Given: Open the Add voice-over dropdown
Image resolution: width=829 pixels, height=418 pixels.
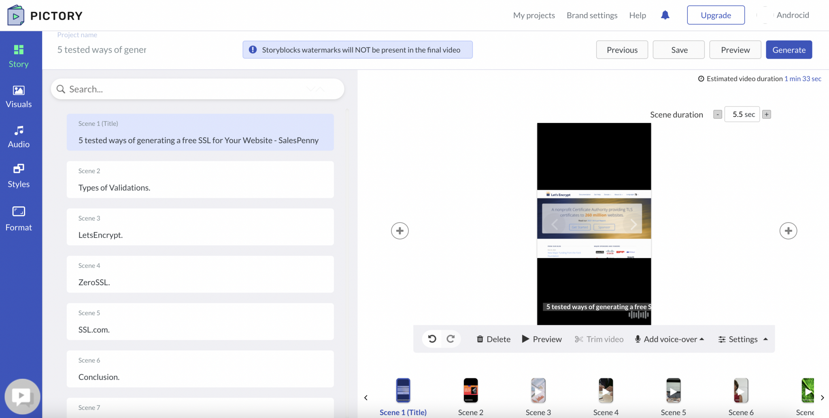Looking at the screenshot, I should tap(670, 339).
